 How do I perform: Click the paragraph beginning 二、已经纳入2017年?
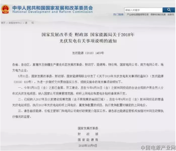point(88,102)
